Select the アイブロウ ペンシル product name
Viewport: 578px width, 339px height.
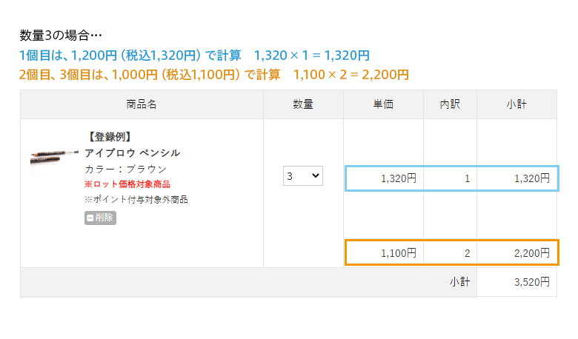132,152
